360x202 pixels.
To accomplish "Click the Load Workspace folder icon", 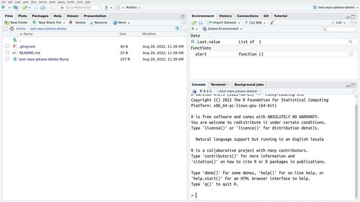I will (194, 22).
